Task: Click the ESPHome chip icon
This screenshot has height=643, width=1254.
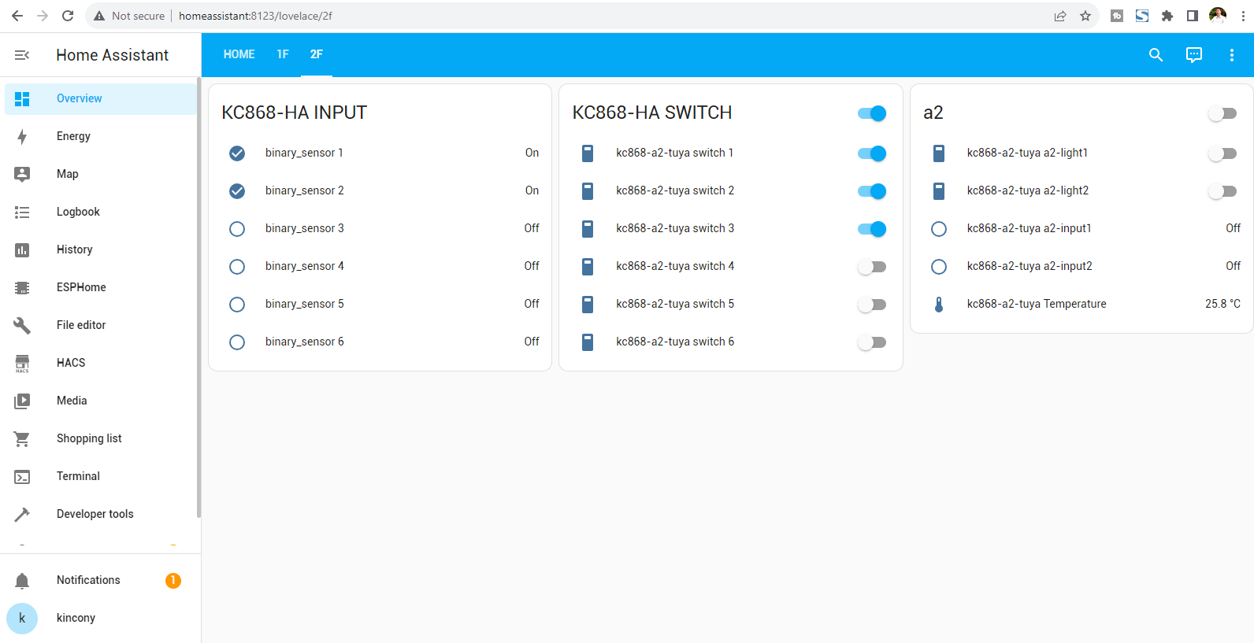Action: 22,288
